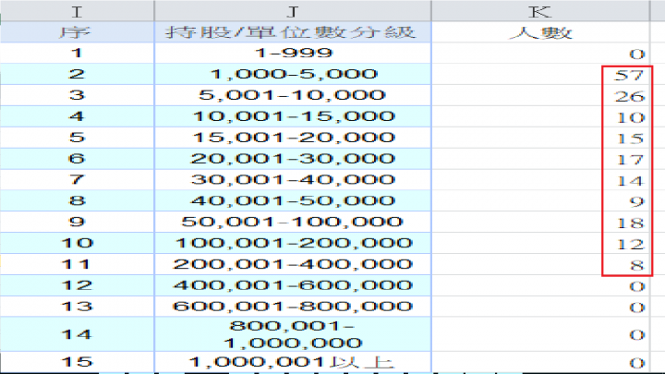Select the cell '400,001-600,000'

coord(293,285)
